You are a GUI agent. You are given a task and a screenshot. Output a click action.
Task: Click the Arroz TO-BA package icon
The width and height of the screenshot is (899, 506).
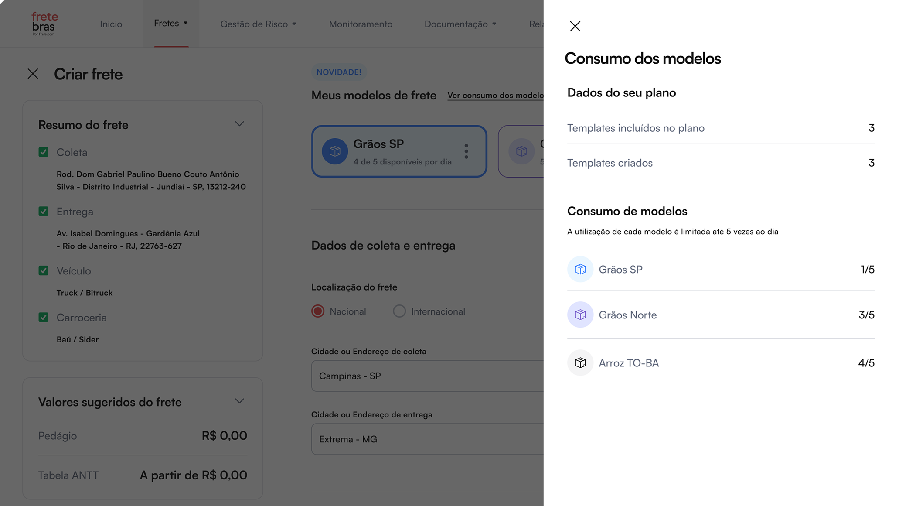click(580, 362)
